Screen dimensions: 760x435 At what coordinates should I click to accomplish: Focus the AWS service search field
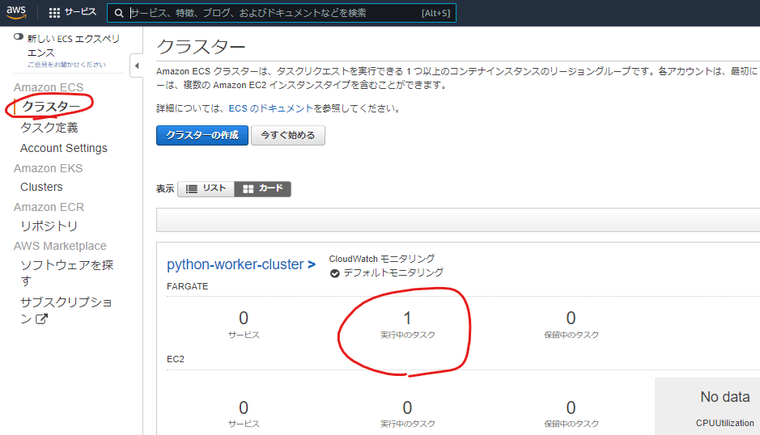[x=281, y=13]
